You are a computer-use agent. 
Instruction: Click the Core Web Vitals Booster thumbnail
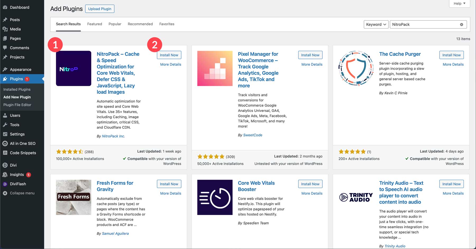point(215,197)
